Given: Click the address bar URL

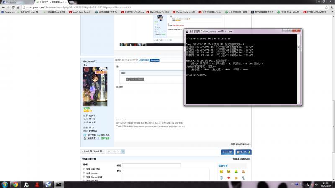Looking at the screenshot, I should [x=78, y=8].
